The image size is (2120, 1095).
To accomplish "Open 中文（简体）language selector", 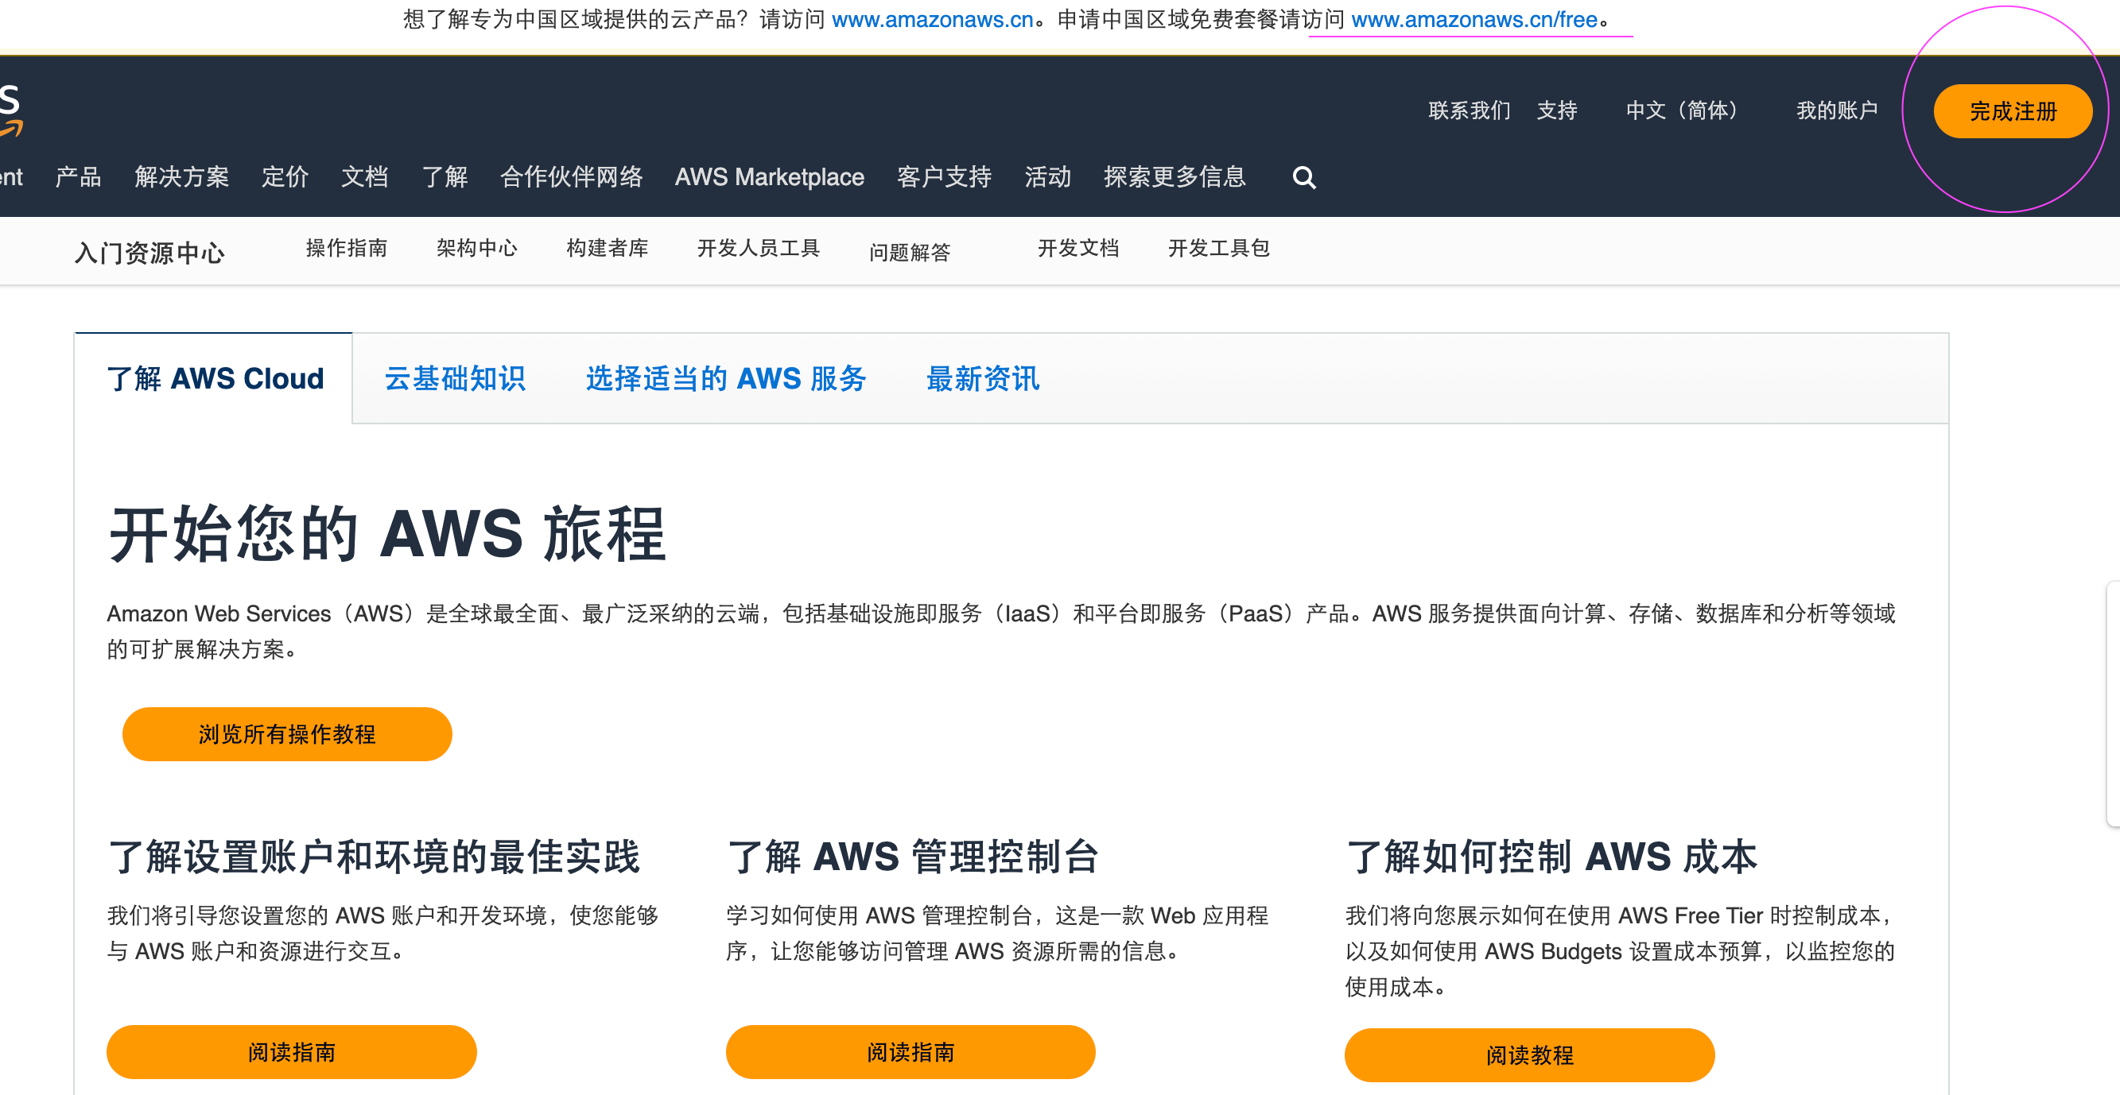I will (x=1680, y=110).
